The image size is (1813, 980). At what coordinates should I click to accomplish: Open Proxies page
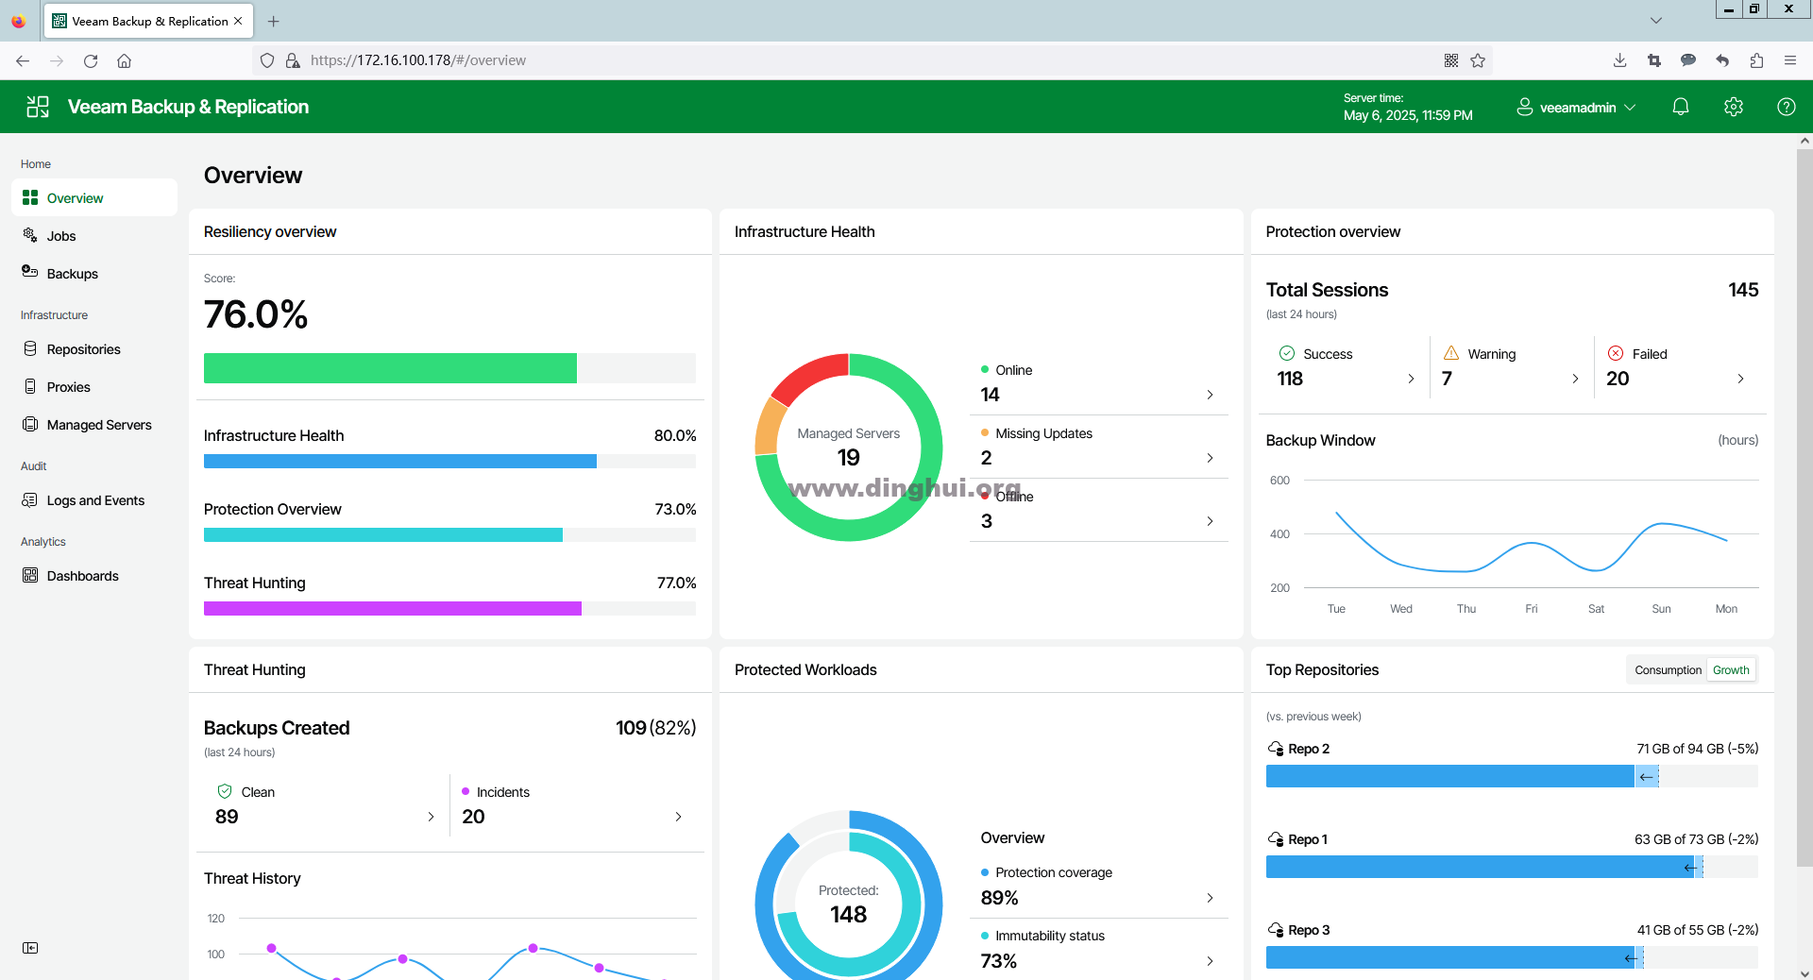(94, 386)
